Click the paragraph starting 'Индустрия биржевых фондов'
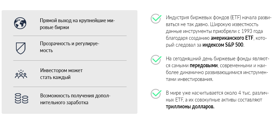 click(217, 31)
